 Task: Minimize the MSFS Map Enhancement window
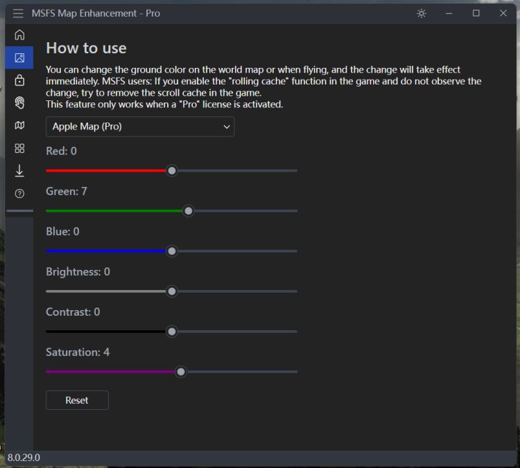tap(449, 13)
